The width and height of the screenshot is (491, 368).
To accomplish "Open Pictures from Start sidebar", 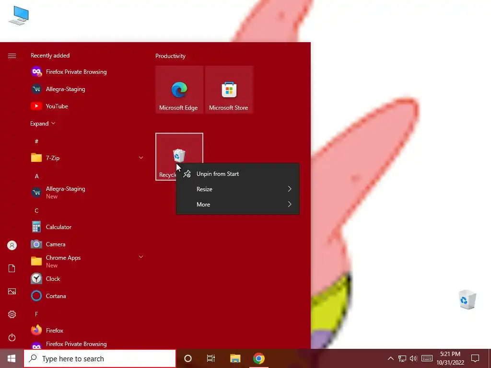I will 12,291.
